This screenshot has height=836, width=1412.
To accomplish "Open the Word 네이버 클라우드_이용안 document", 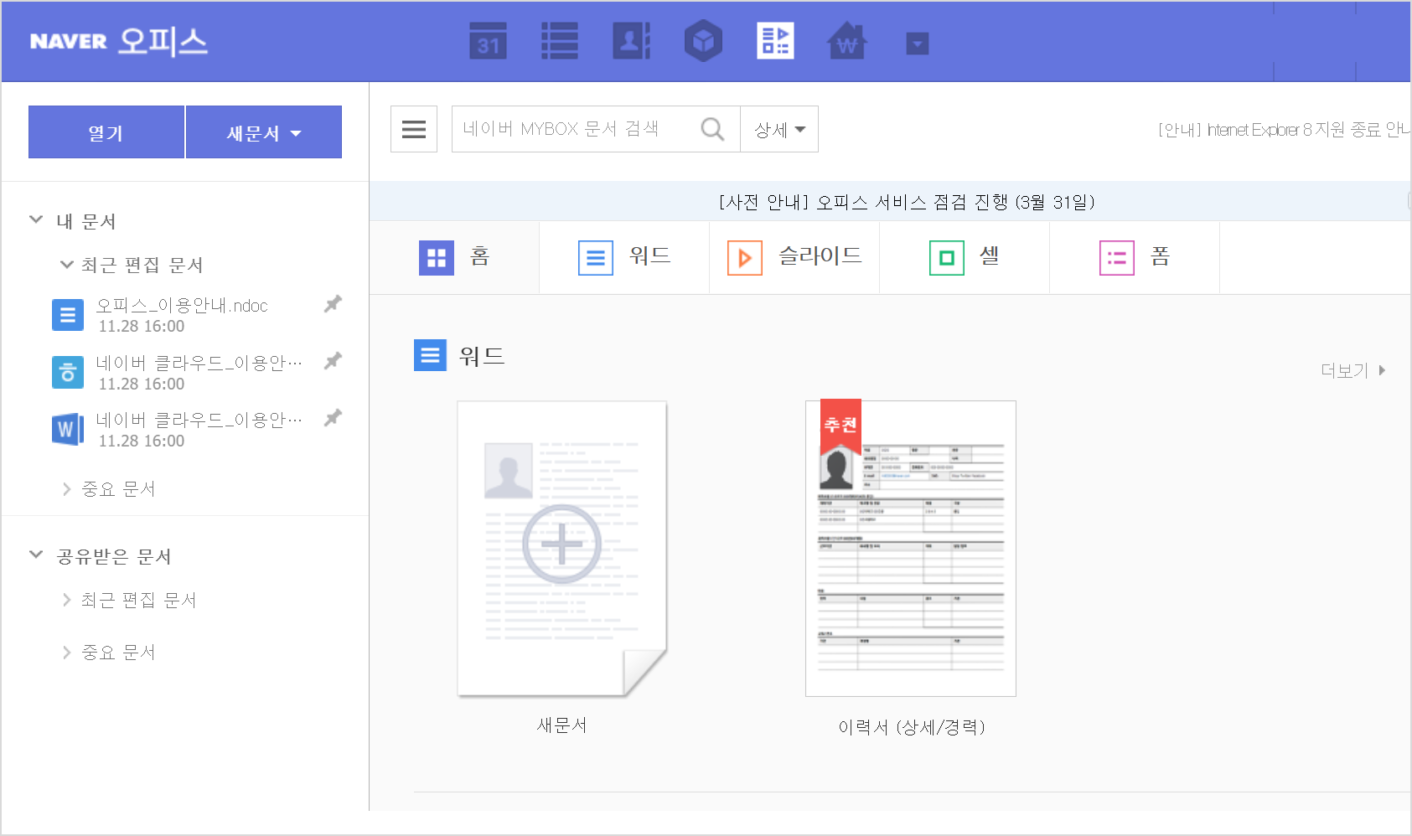I will click(199, 420).
